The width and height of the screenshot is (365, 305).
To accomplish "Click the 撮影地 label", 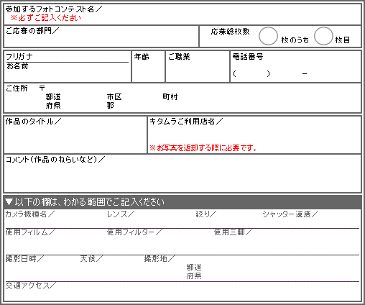I will point(160,258).
